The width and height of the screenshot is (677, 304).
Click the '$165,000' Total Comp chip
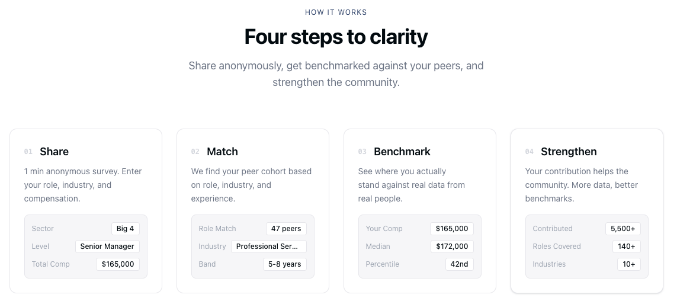tap(118, 264)
